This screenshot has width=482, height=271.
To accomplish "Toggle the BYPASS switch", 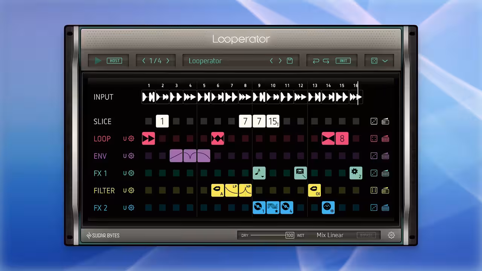I will click(366, 235).
